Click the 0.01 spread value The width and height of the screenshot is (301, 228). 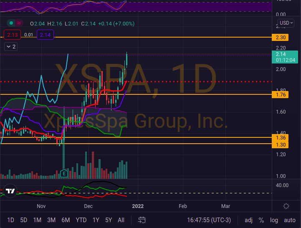coord(29,35)
